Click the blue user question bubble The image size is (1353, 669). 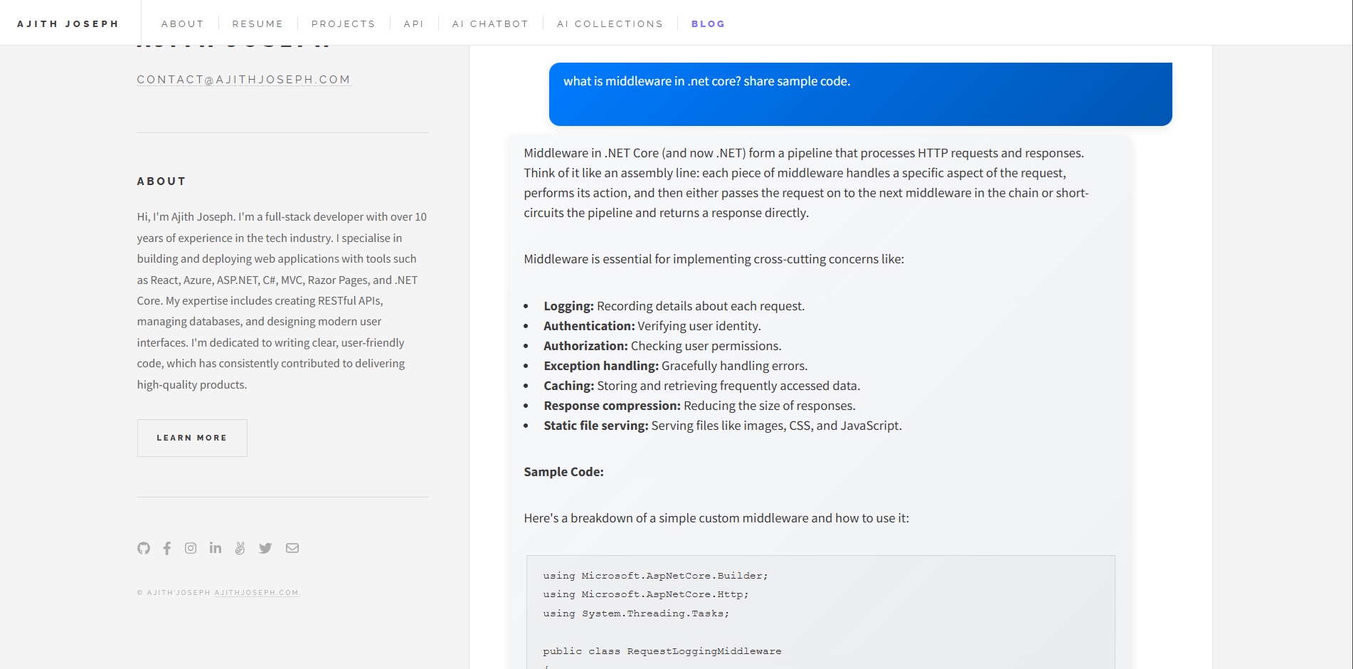pyautogui.click(x=861, y=94)
